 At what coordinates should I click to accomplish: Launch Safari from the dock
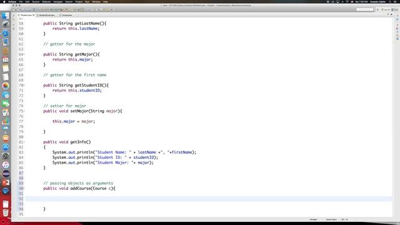[x=6, y=33]
